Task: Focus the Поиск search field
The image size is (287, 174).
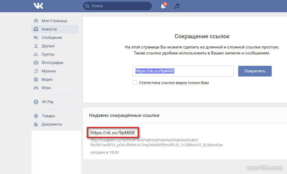Action: click(x=117, y=6)
